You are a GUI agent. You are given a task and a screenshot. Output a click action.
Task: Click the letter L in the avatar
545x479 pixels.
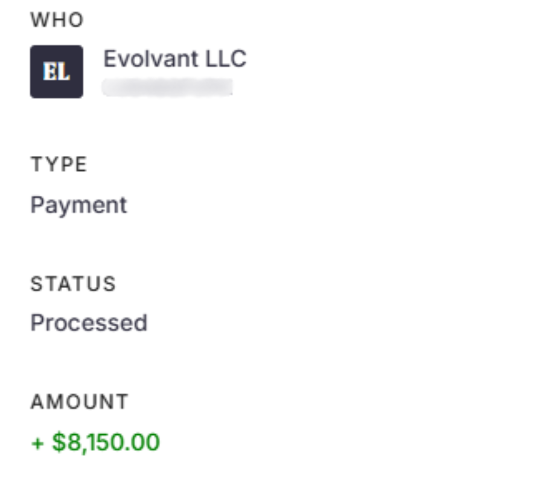[x=63, y=72]
